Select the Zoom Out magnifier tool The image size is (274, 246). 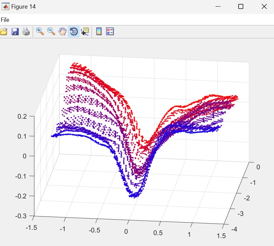[x=51, y=32]
